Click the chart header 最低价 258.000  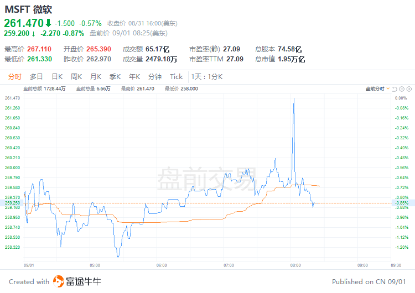tap(181, 88)
